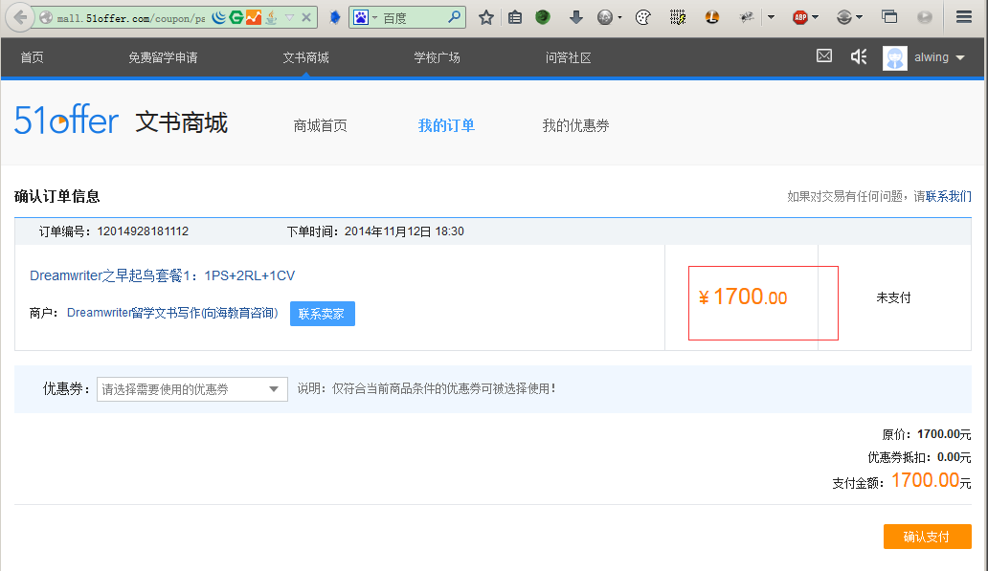The image size is (988, 571).
Task: Click the Firebug bug icon
Action: (747, 17)
